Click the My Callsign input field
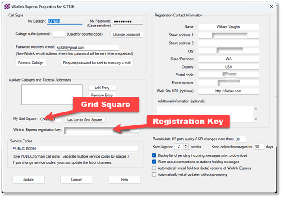This screenshot has height=198, width=282. coord(64,21)
